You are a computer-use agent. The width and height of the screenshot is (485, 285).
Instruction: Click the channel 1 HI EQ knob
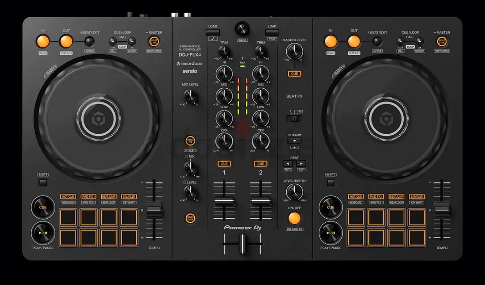224,73
